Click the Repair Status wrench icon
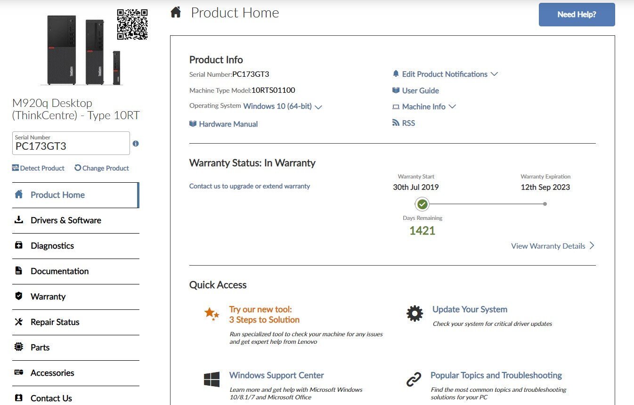The height and width of the screenshot is (405, 634). (x=19, y=322)
